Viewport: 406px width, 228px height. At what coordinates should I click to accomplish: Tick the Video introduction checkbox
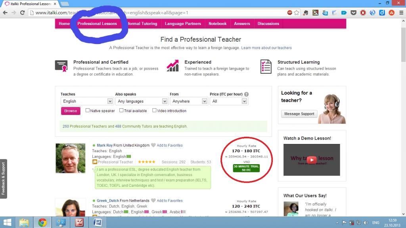coord(154,110)
